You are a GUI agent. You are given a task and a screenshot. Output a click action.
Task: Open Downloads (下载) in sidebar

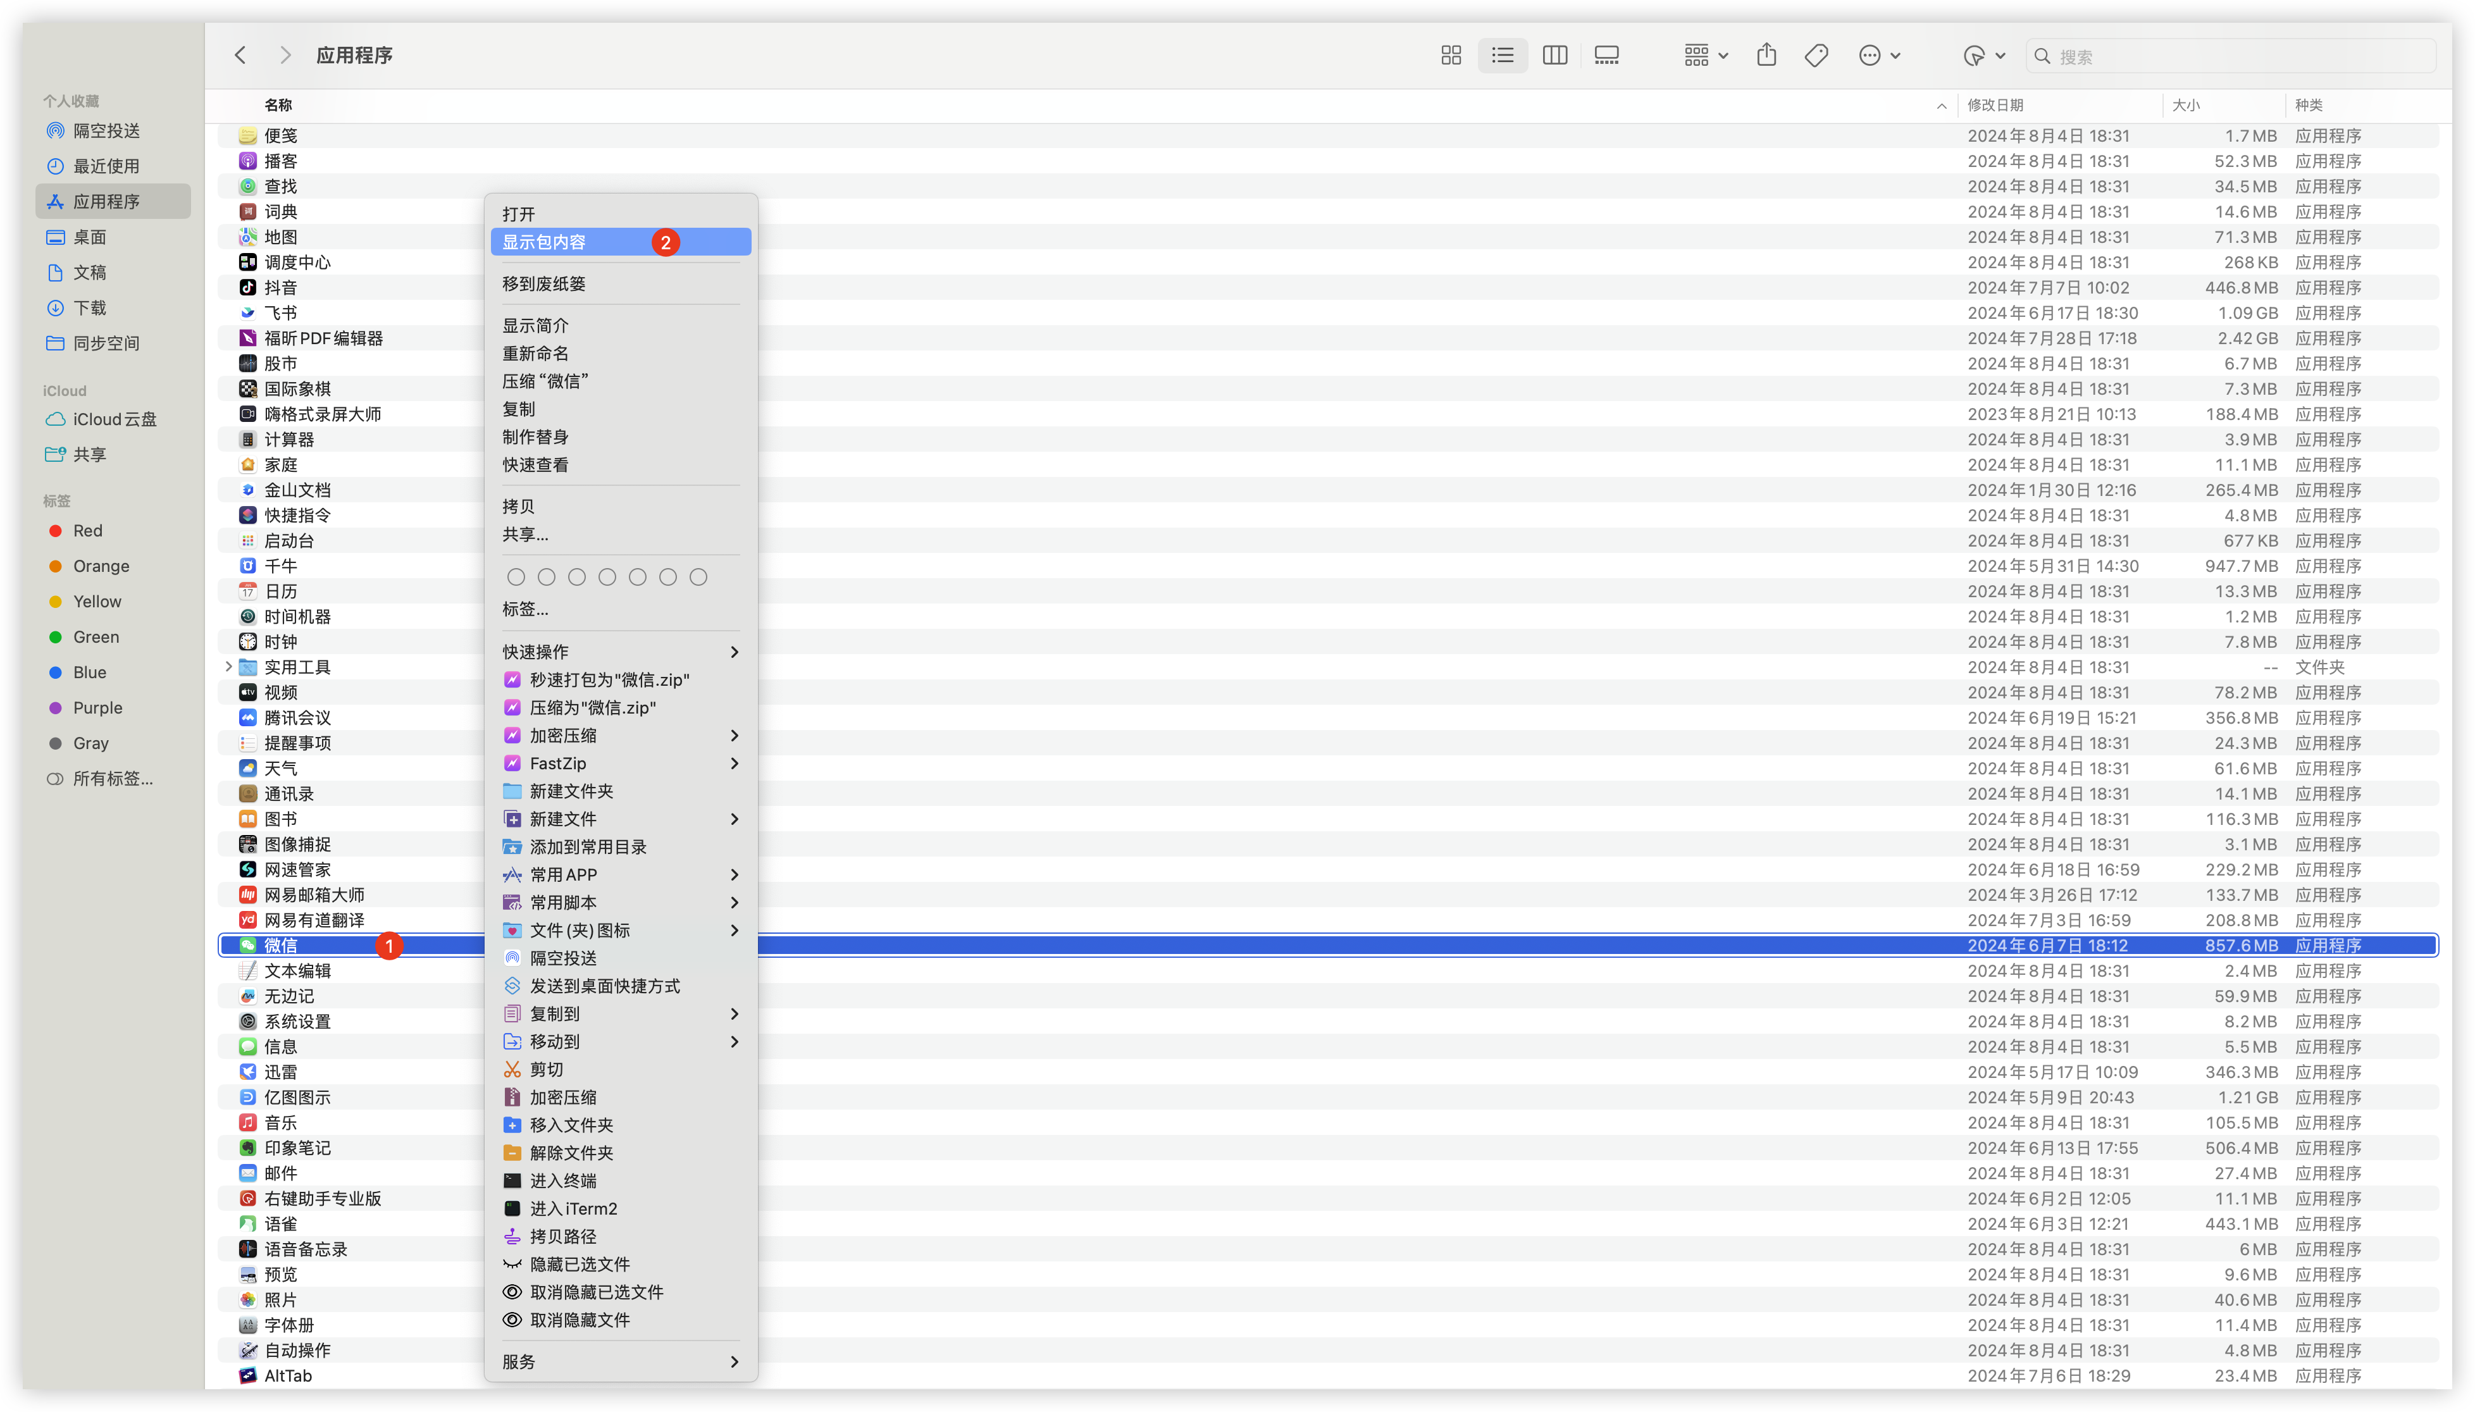pos(89,307)
